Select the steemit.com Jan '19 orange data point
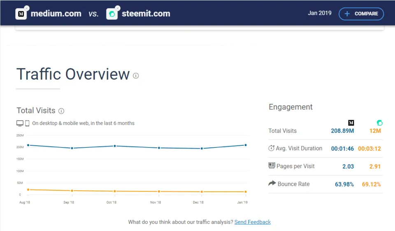 click(x=246, y=191)
